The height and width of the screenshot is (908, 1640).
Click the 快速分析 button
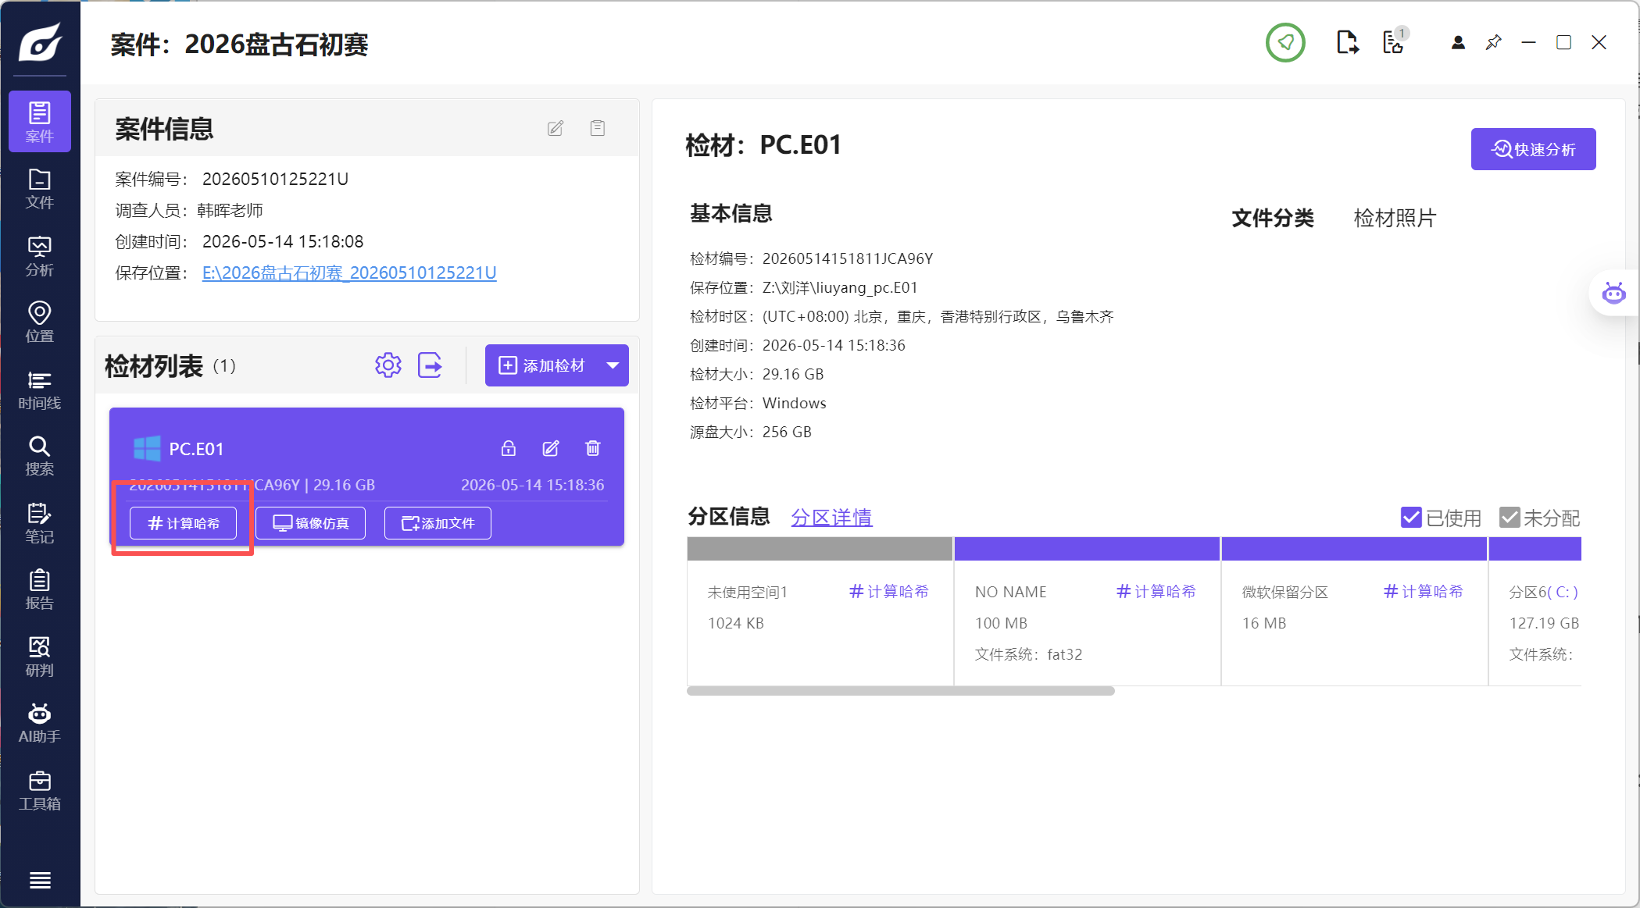pyautogui.click(x=1533, y=149)
